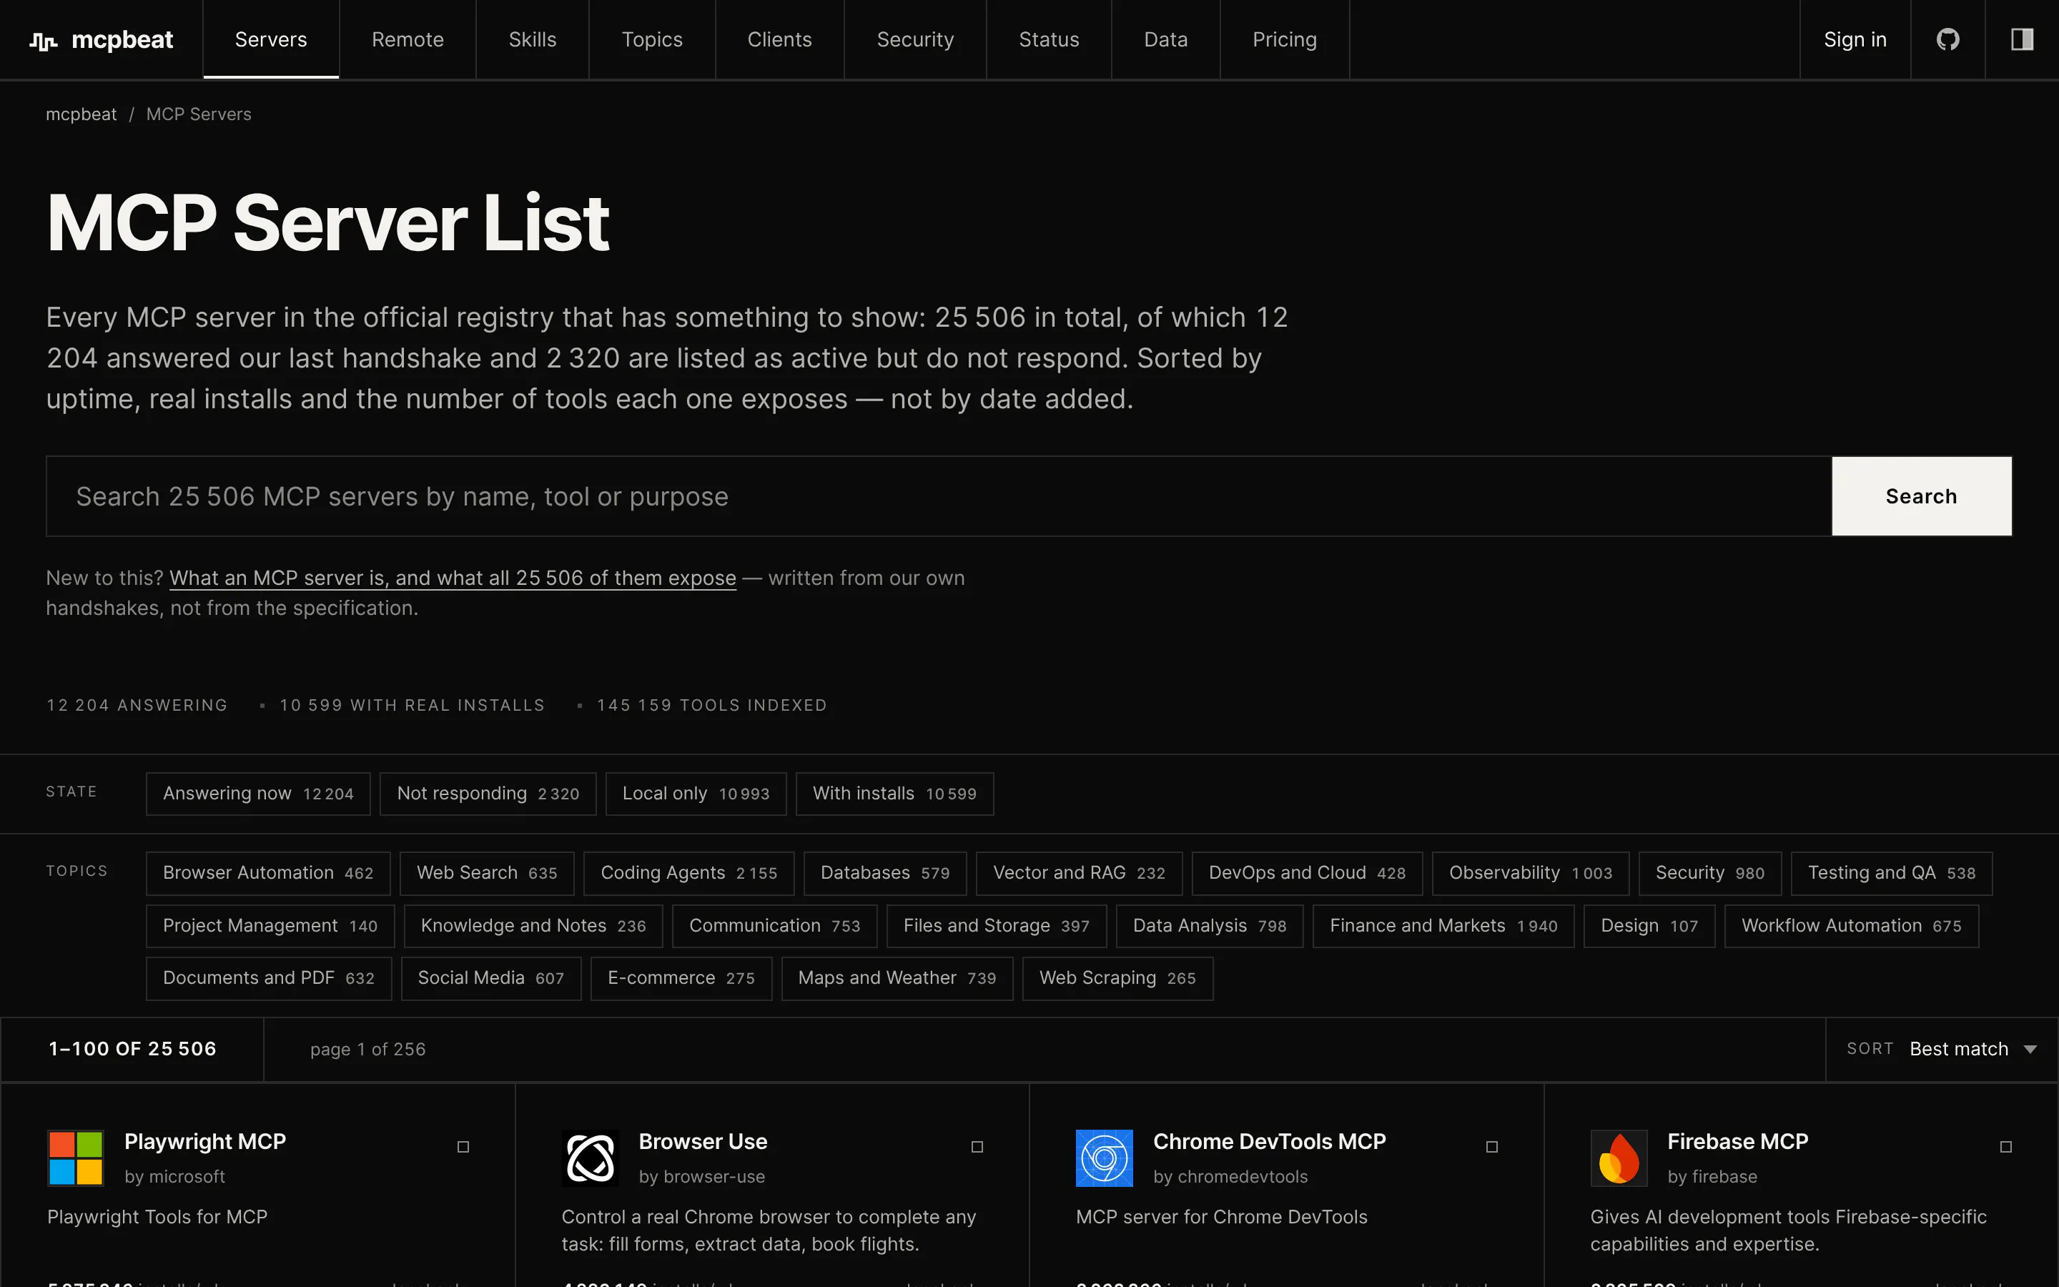Select the E-commerce topic chip
2059x1287 pixels.
coord(681,978)
